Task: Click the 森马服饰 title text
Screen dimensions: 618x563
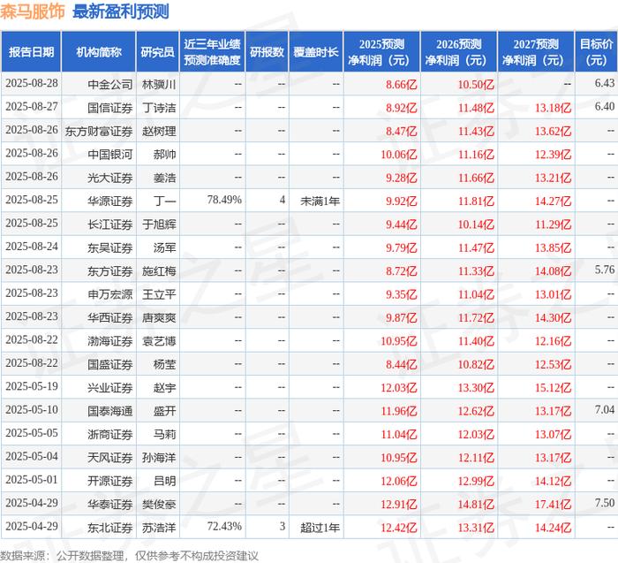Action: tap(33, 11)
